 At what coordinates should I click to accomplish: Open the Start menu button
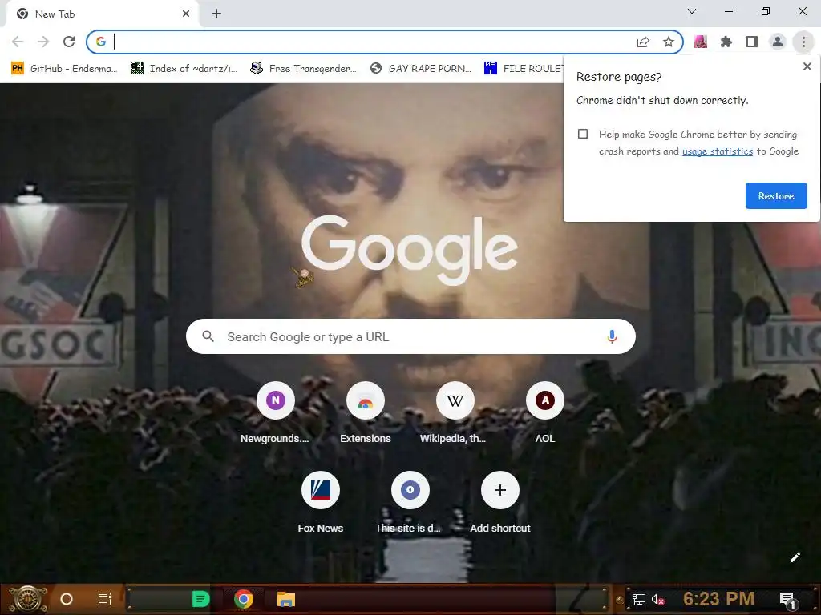(27, 599)
